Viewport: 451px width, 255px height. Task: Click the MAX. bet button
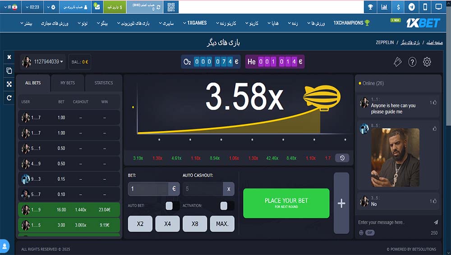click(222, 224)
